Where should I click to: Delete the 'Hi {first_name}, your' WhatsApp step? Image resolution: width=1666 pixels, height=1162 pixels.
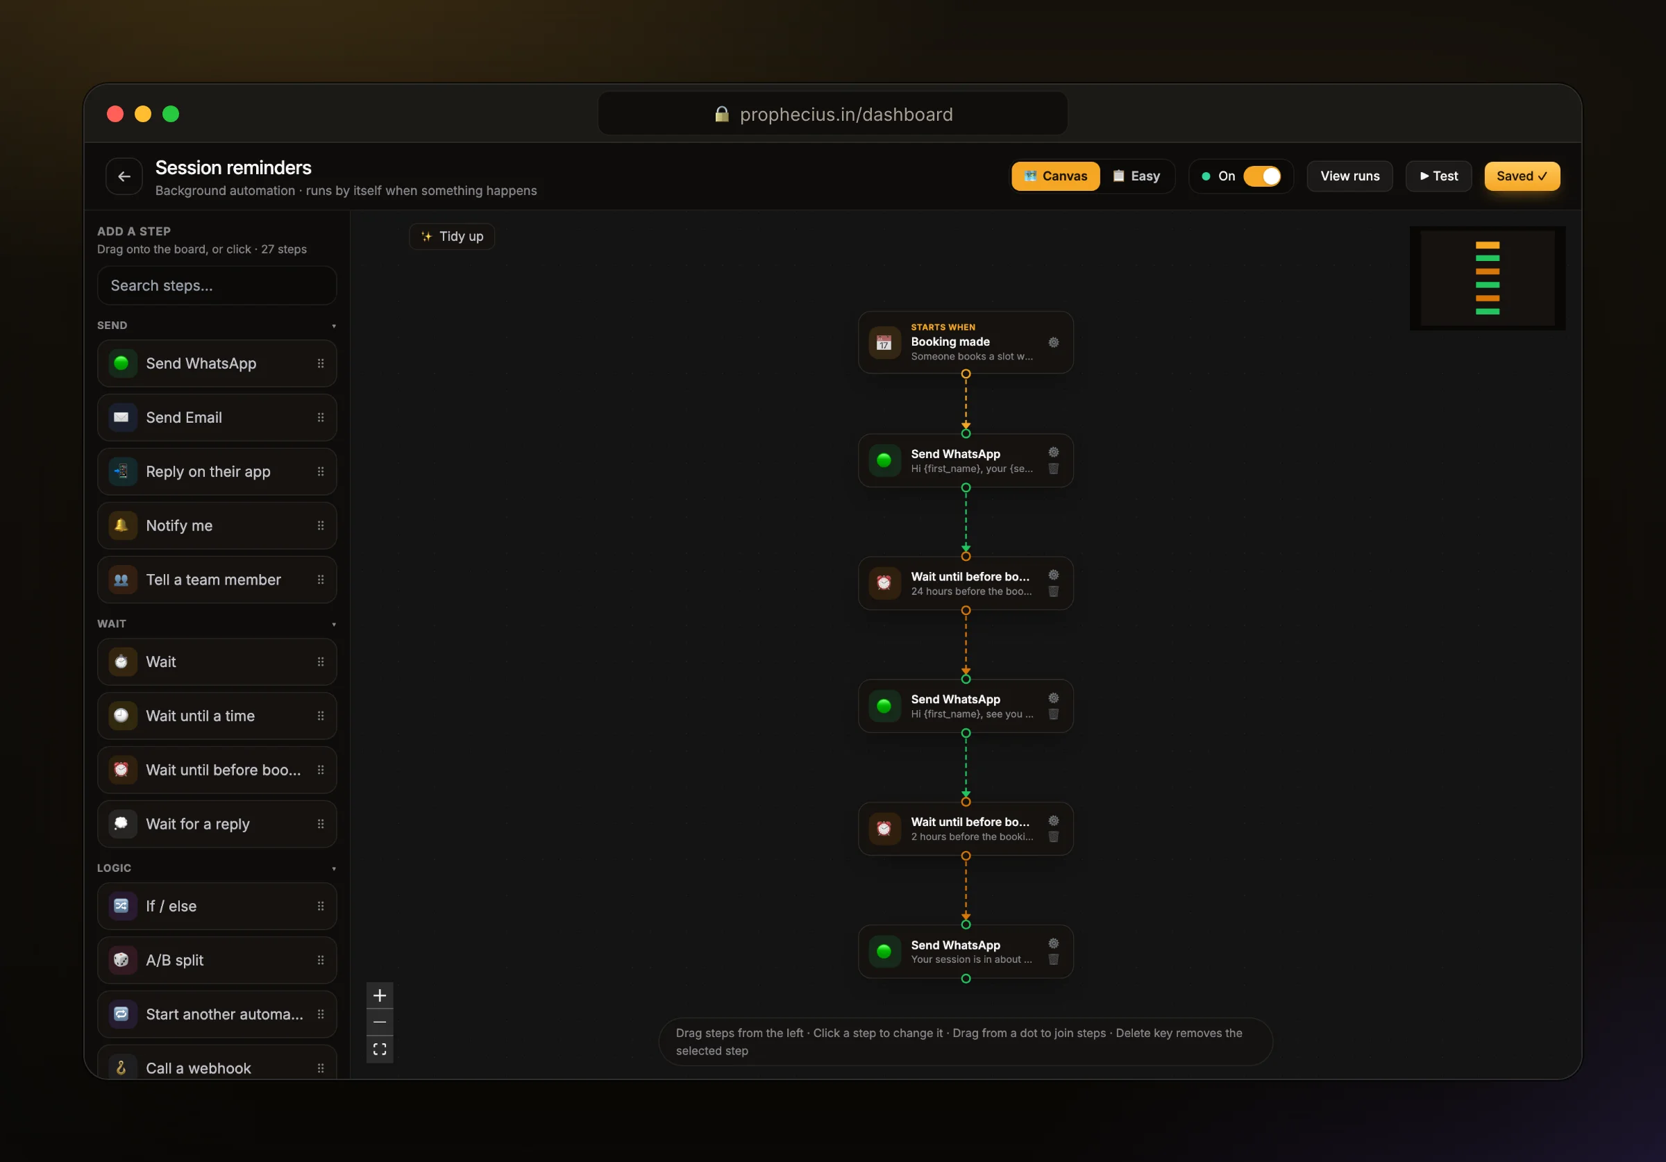1054,469
